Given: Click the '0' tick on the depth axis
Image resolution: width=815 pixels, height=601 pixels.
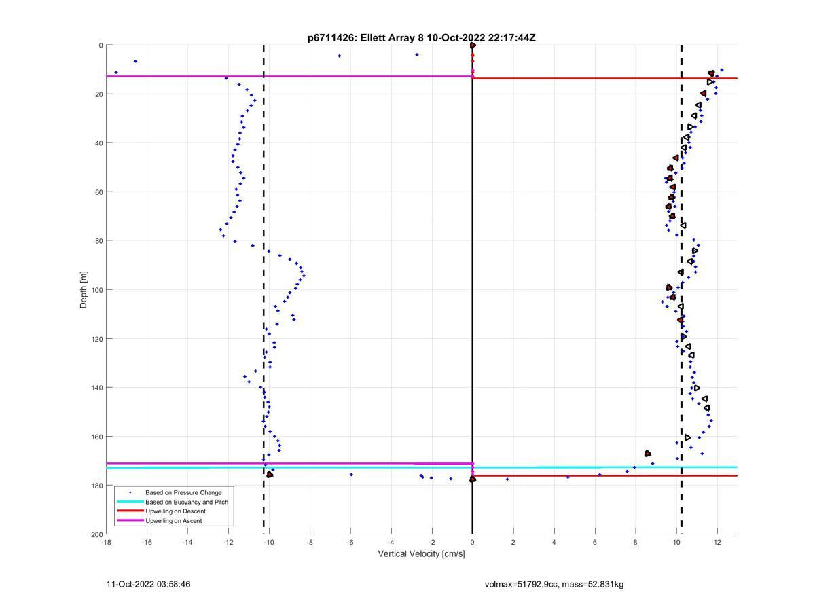Looking at the screenshot, I should coord(101,45).
